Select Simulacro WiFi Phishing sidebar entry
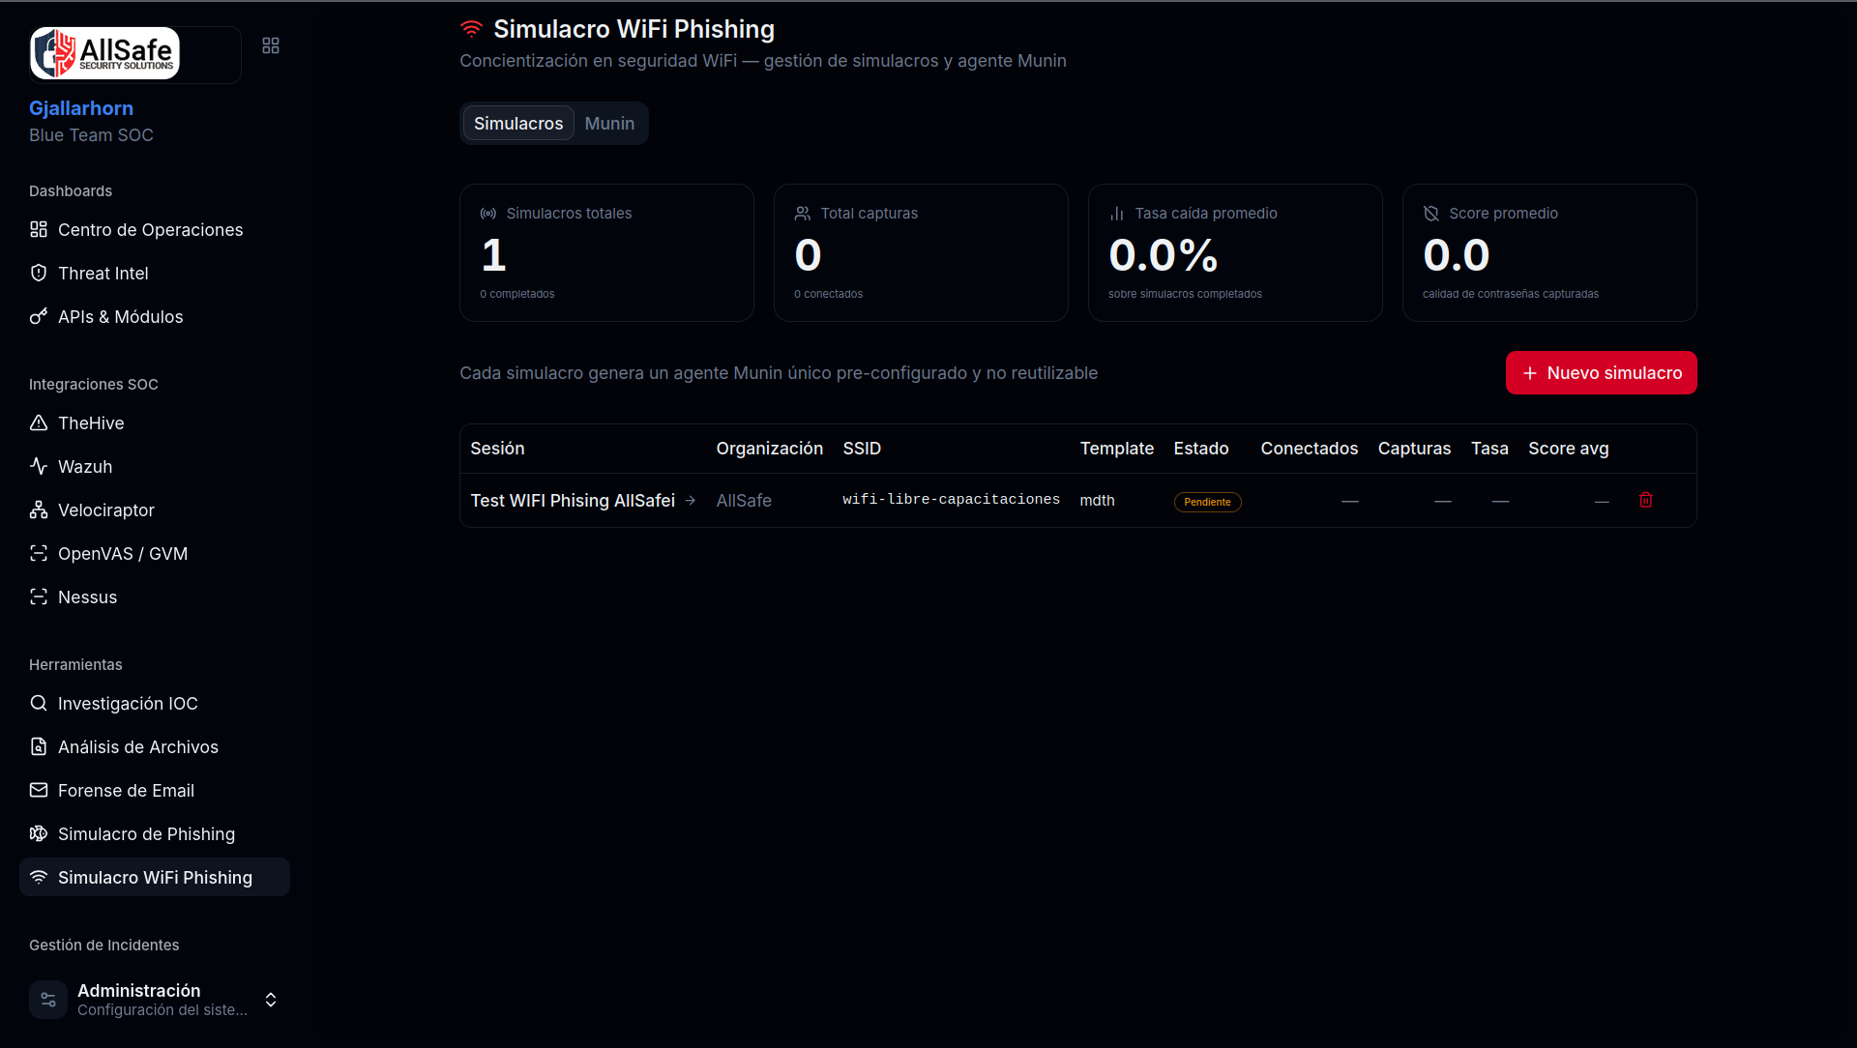Image resolution: width=1857 pixels, height=1048 pixels. pos(155,877)
